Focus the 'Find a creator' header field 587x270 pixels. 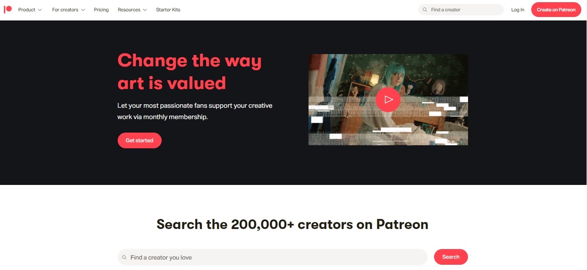[x=461, y=10]
